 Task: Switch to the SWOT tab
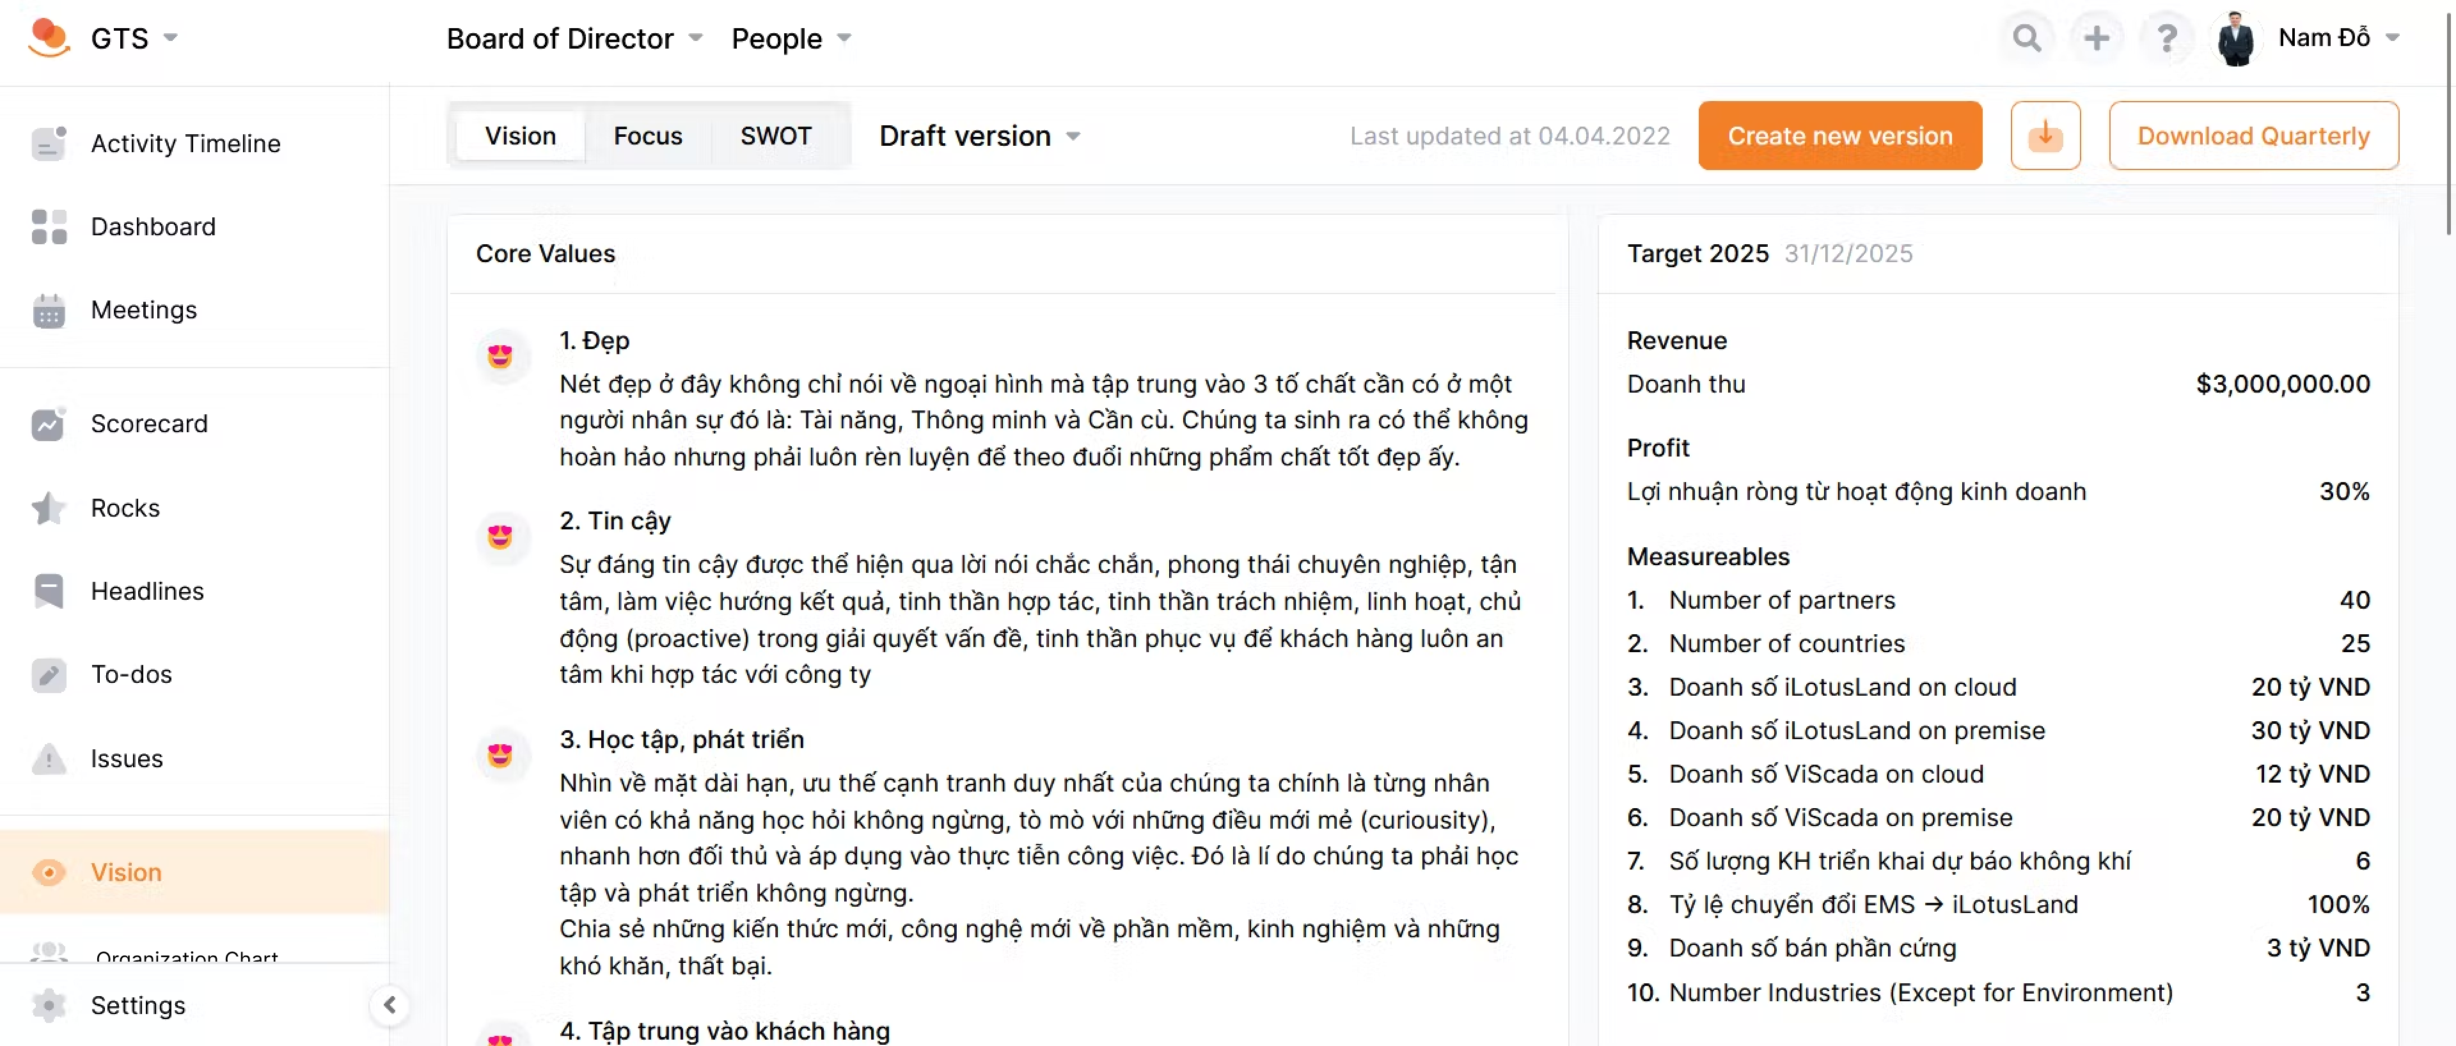775,136
